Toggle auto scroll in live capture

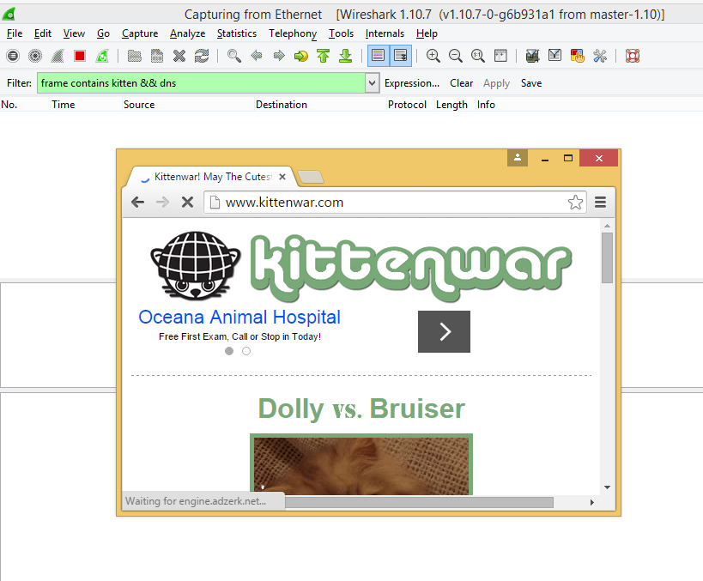pos(400,56)
